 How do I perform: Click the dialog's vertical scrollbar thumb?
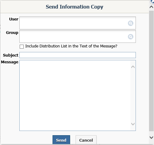[151, 71]
